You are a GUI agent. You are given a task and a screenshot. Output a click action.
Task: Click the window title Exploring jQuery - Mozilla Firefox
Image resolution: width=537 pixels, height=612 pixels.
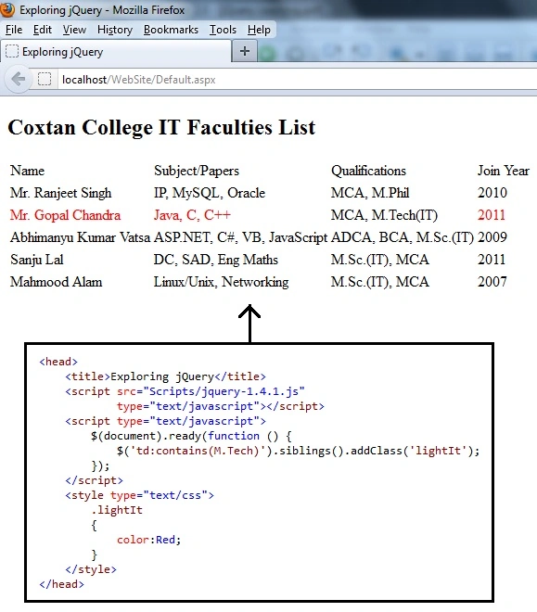point(102,10)
